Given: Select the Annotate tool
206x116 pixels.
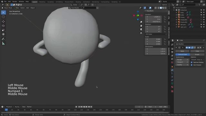Looking at the screenshot, I should [x=4, y=39].
